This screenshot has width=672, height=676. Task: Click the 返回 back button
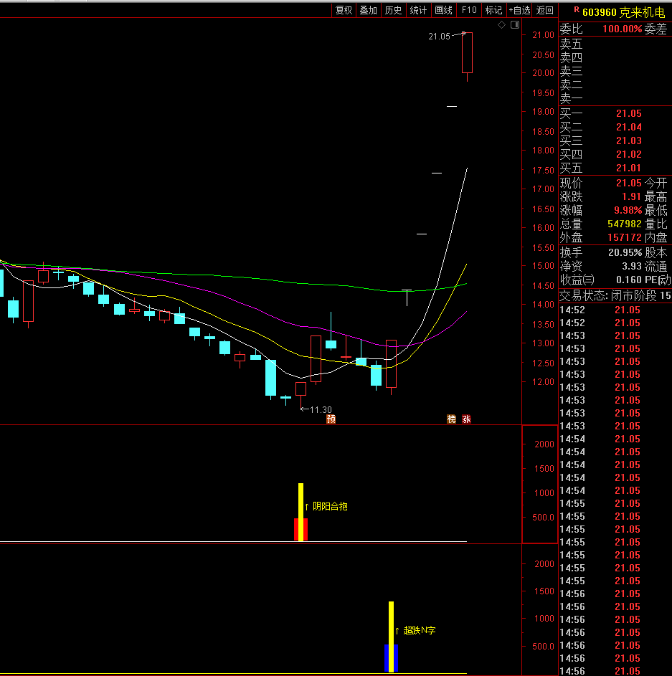(545, 10)
